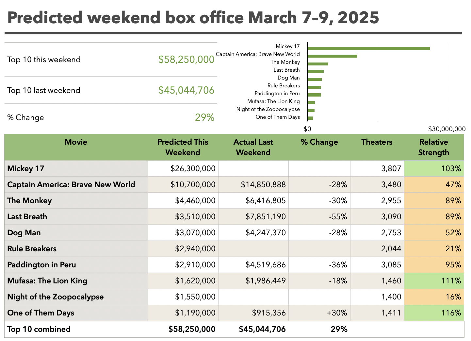The height and width of the screenshot is (341, 471).
Task: Click Rule Breakers label in chart
Action: click(284, 85)
